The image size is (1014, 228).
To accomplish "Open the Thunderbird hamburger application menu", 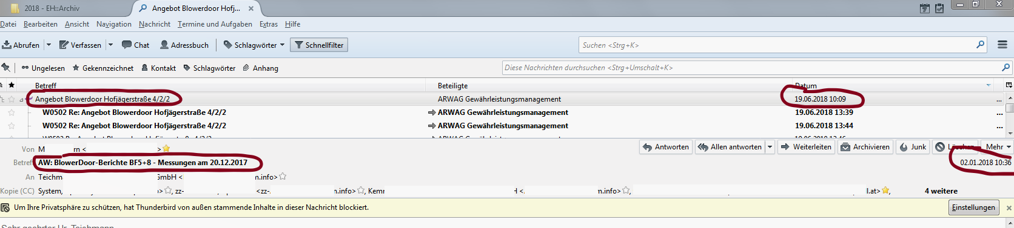I will 1002,45.
